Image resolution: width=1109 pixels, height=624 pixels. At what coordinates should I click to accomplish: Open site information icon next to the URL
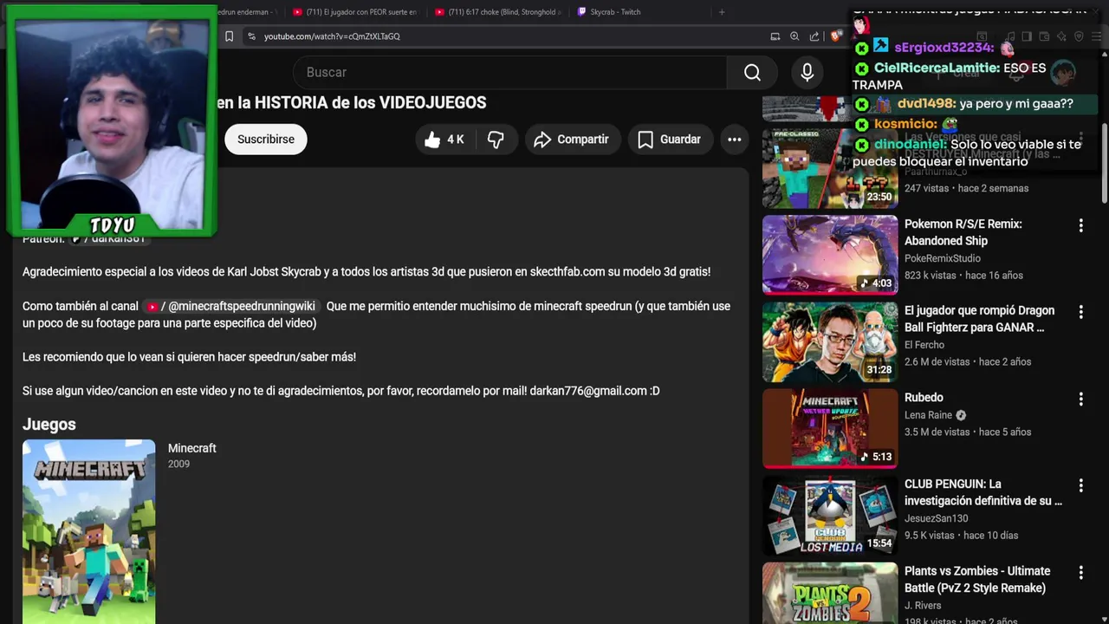click(251, 36)
